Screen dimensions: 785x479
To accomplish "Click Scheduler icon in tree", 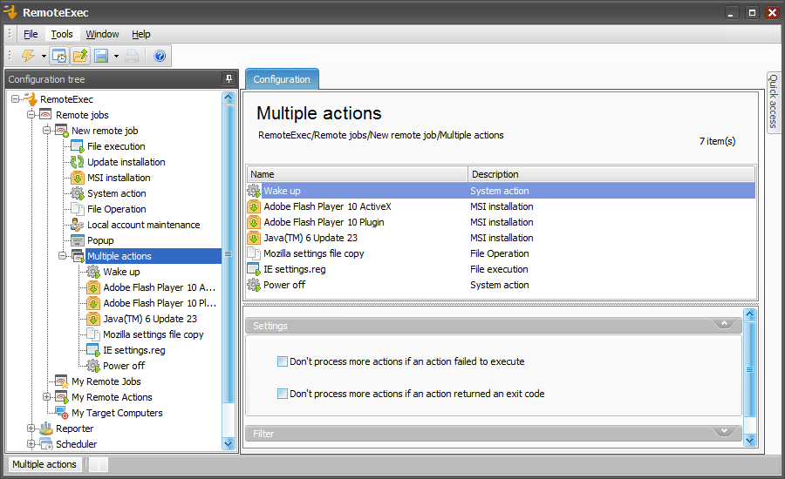I will tap(46, 443).
